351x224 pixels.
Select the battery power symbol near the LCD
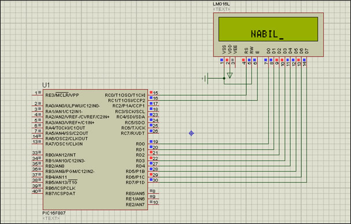[205, 79]
